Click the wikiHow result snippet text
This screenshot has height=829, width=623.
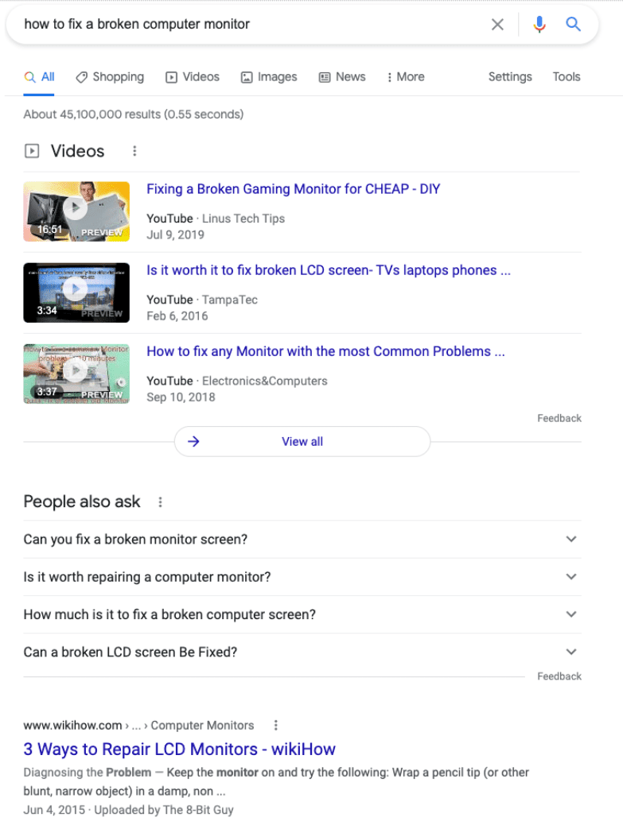click(276, 782)
